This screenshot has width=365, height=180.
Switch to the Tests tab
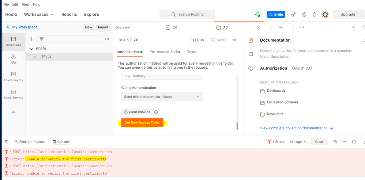tap(191, 52)
